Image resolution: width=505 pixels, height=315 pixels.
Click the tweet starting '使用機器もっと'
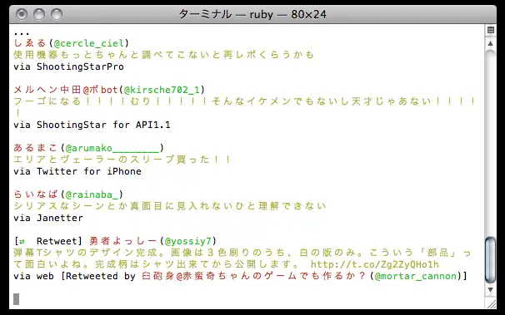pyautogui.click(x=163, y=55)
